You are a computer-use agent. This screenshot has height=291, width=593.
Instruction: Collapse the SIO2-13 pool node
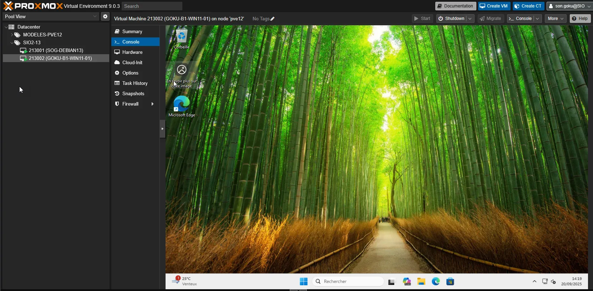pyautogui.click(x=12, y=42)
